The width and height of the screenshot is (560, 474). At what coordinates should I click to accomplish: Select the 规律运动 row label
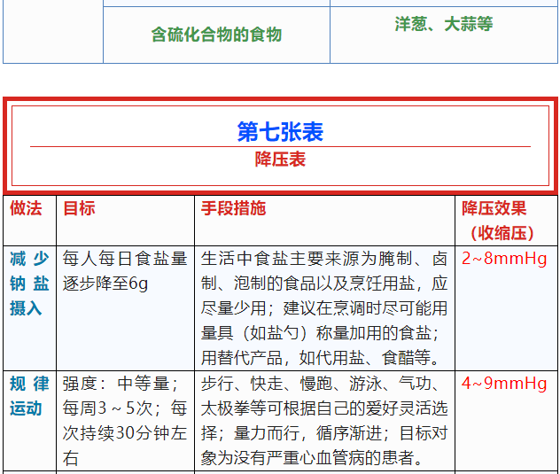29,396
